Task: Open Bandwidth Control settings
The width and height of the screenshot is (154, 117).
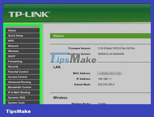Action: point(22,87)
